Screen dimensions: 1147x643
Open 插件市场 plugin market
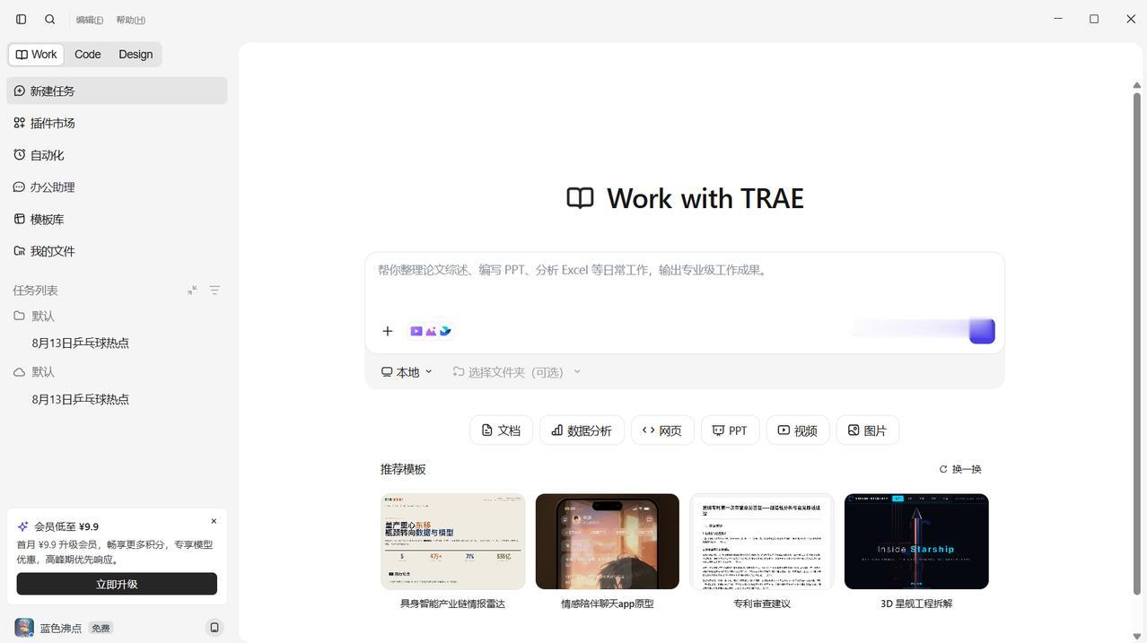click(x=117, y=123)
